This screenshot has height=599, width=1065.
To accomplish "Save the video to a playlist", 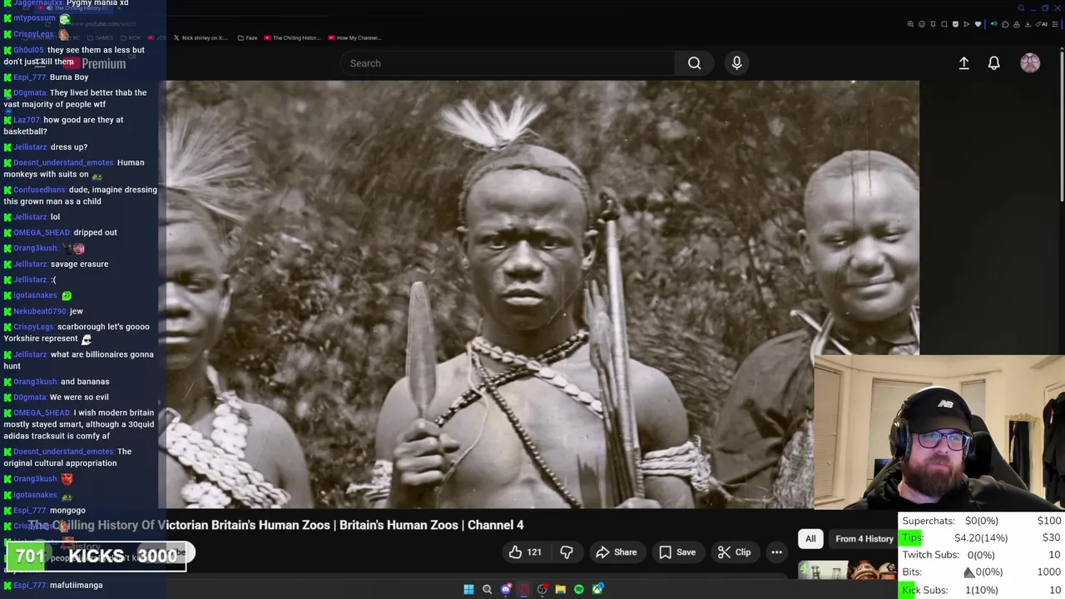I will point(677,552).
